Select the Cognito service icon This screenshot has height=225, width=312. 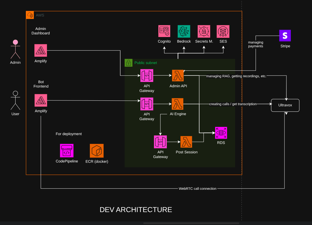point(164,31)
